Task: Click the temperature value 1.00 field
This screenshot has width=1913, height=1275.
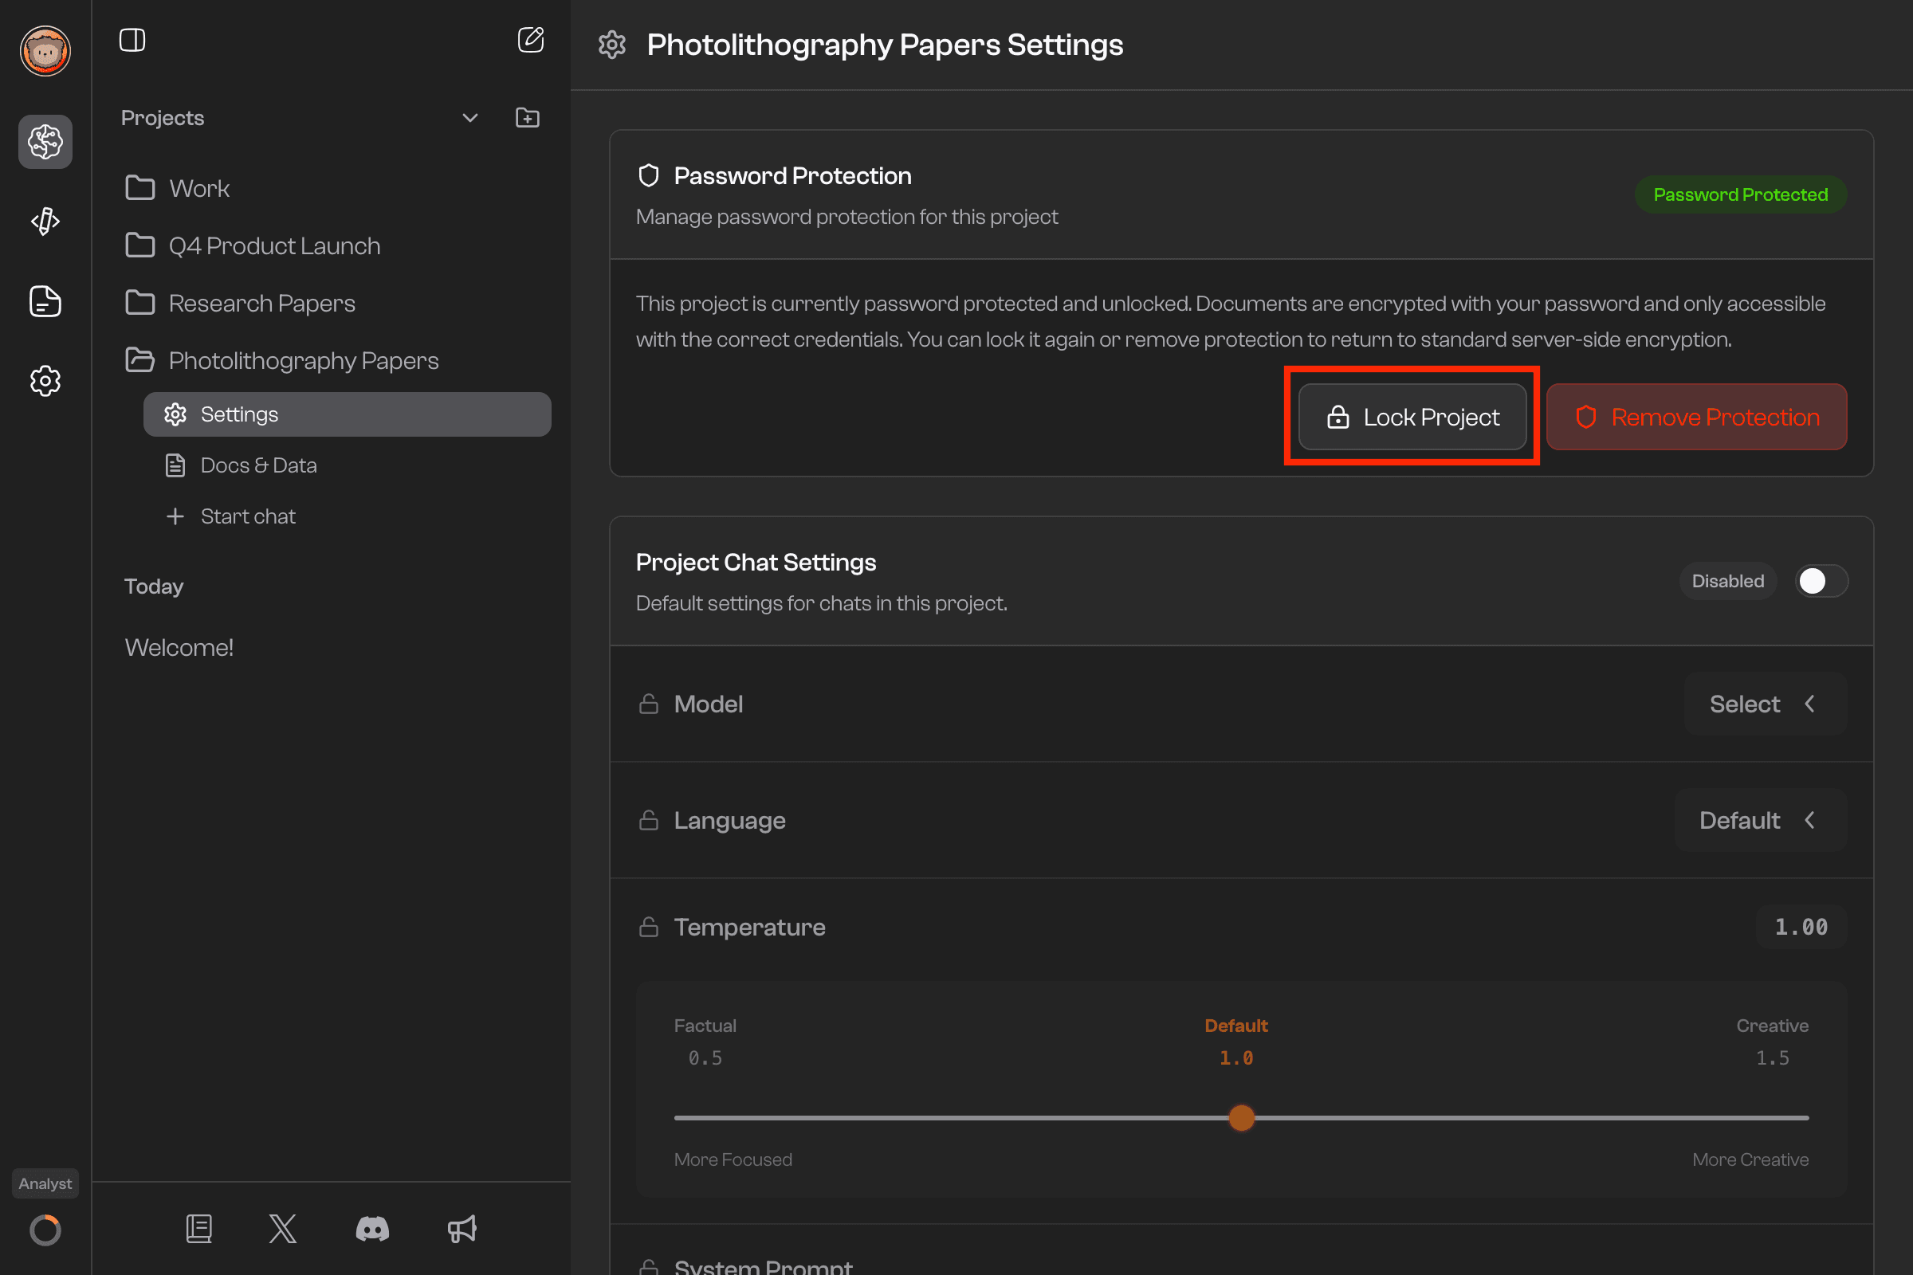Action: 1801,926
